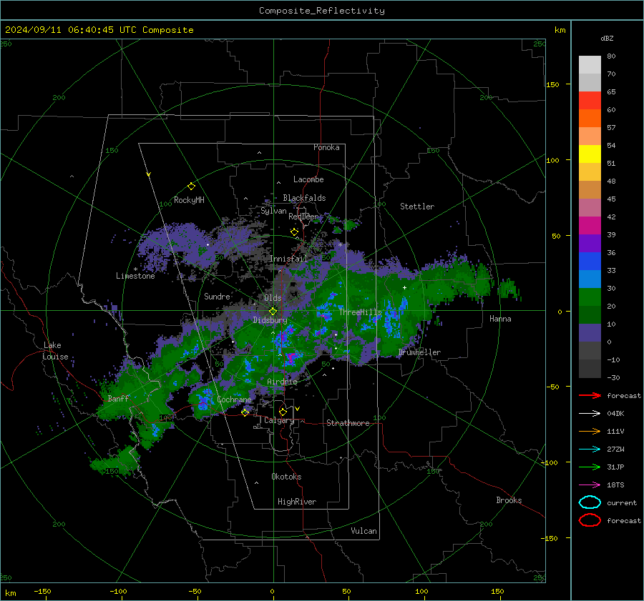
Task: Click the Composite_Reflectivity title text
Action: (x=322, y=11)
